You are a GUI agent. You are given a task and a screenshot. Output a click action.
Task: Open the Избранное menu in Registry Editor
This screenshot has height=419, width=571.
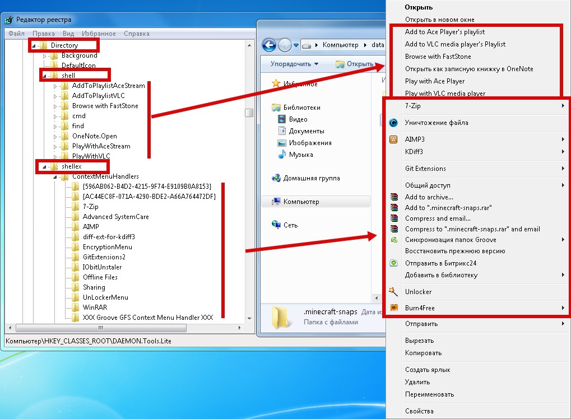(x=99, y=34)
